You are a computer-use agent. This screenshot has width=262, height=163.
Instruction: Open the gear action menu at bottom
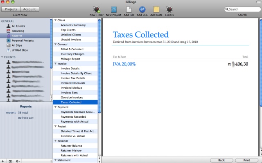coord(18,161)
